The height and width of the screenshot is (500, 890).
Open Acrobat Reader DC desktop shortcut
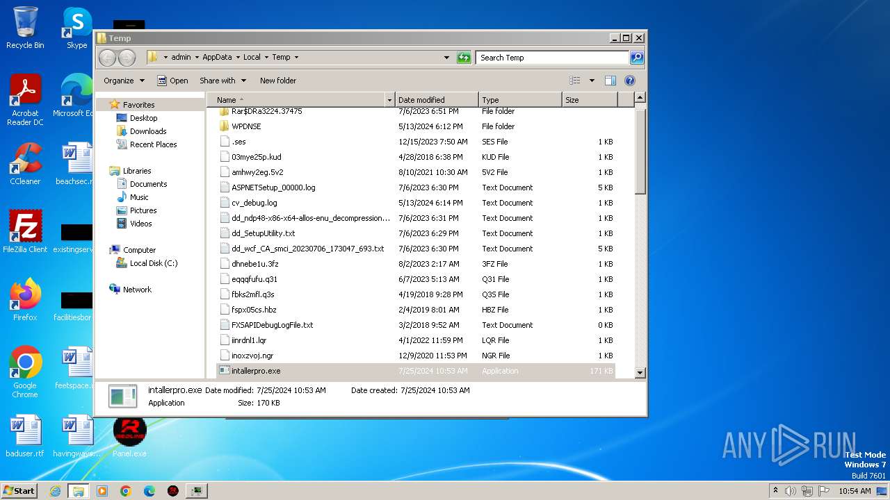click(25, 100)
